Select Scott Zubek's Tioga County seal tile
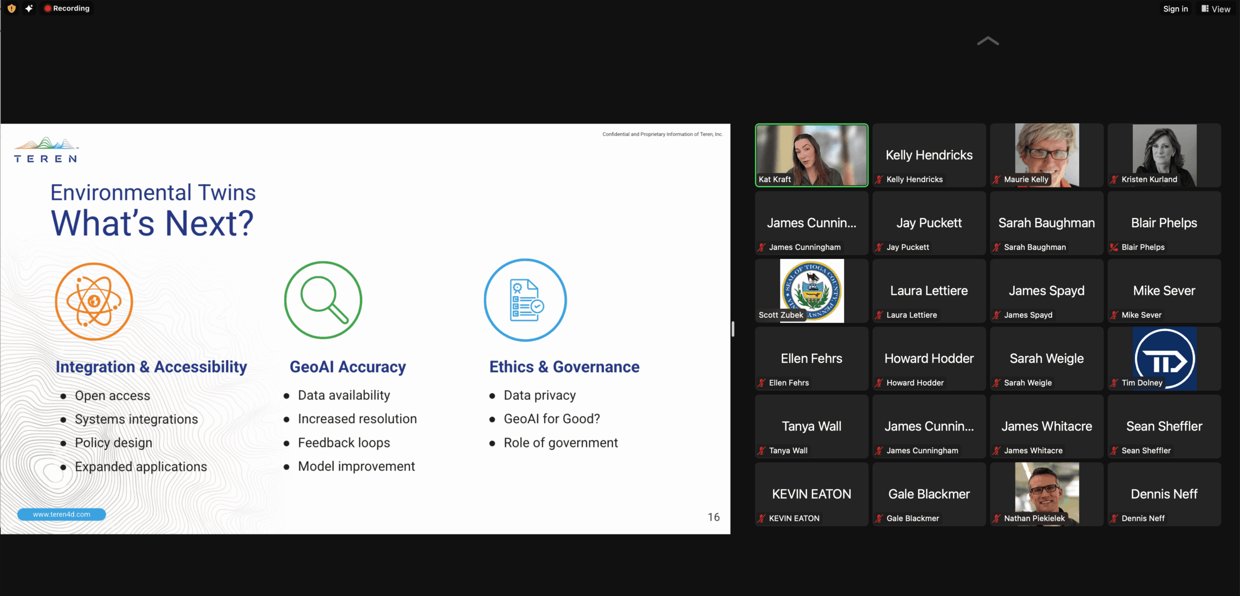Viewport: 1240px width, 596px height. 811,290
